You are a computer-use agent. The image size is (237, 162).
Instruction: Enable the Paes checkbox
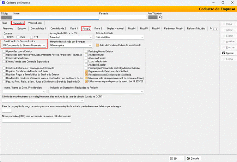(18, 37)
